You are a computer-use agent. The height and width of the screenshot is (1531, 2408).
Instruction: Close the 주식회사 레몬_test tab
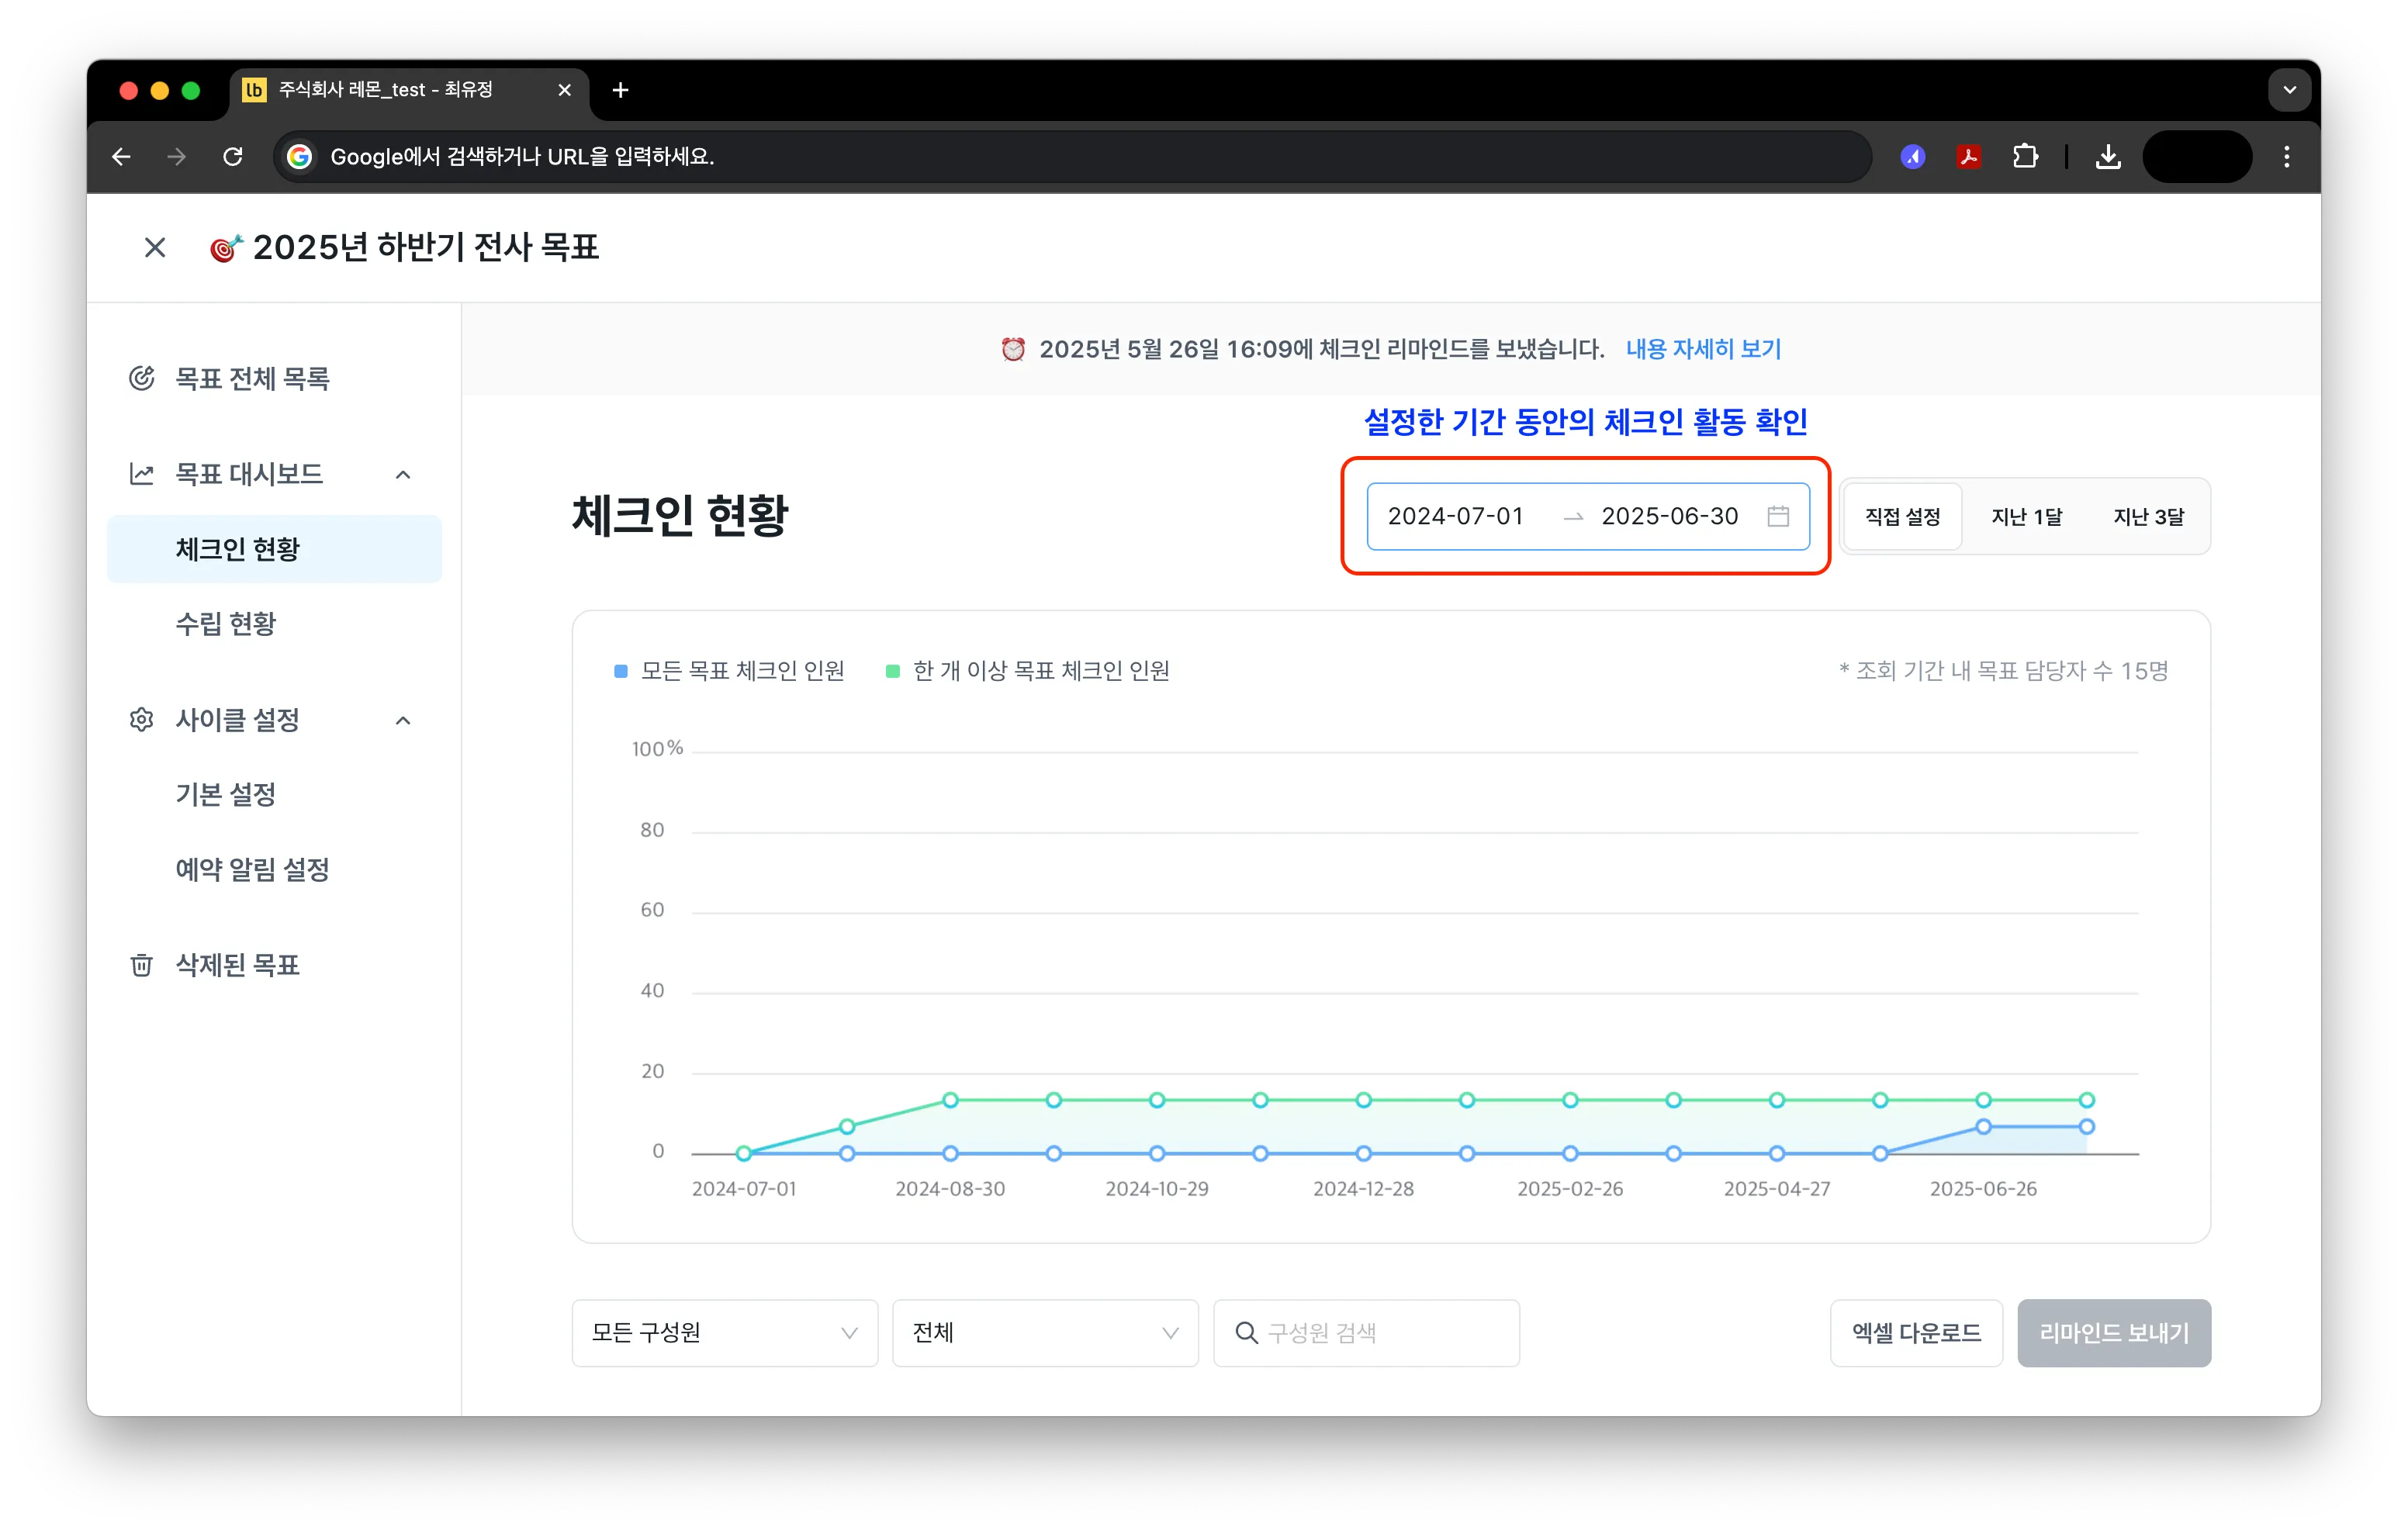pos(564,90)
